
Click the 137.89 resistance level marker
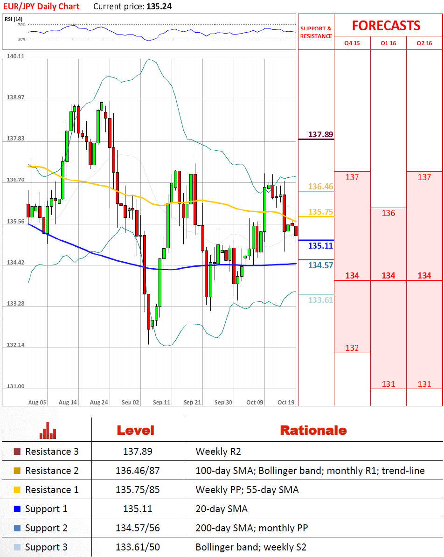coord(320,134)
